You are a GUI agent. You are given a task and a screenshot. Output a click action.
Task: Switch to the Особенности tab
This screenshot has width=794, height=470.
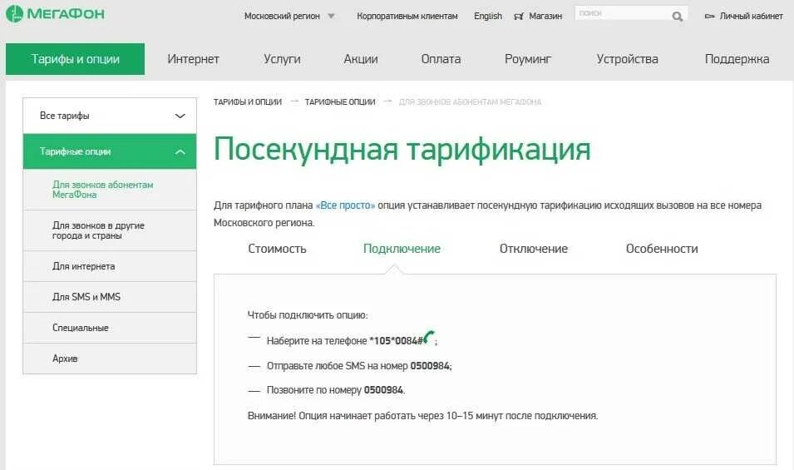662,249
